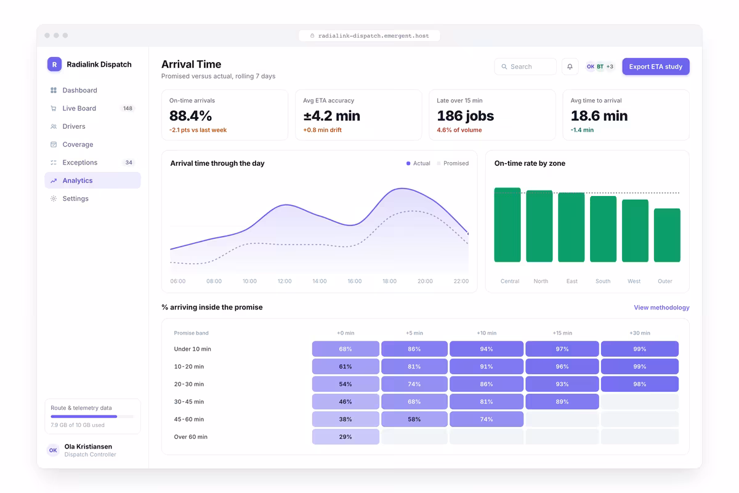
Task: Click the 89% cell in the 30–45 min row
Action: coord(562,402)
